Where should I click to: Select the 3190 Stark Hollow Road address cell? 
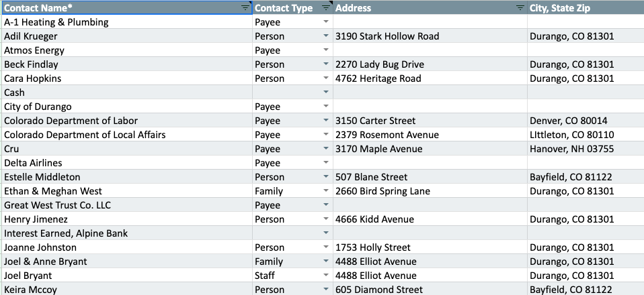[x=429, y=36]
